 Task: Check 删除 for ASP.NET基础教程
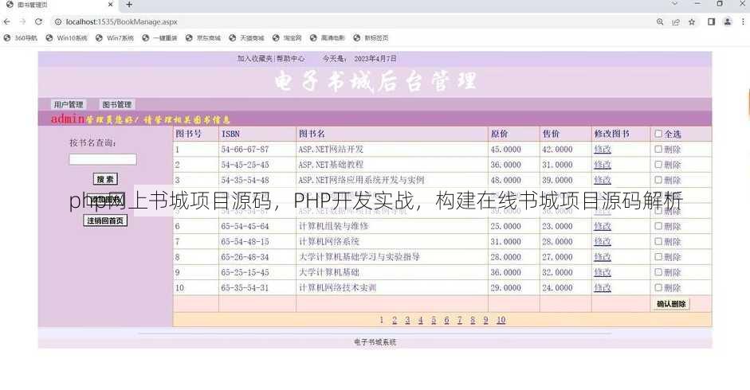coord(658,165)
